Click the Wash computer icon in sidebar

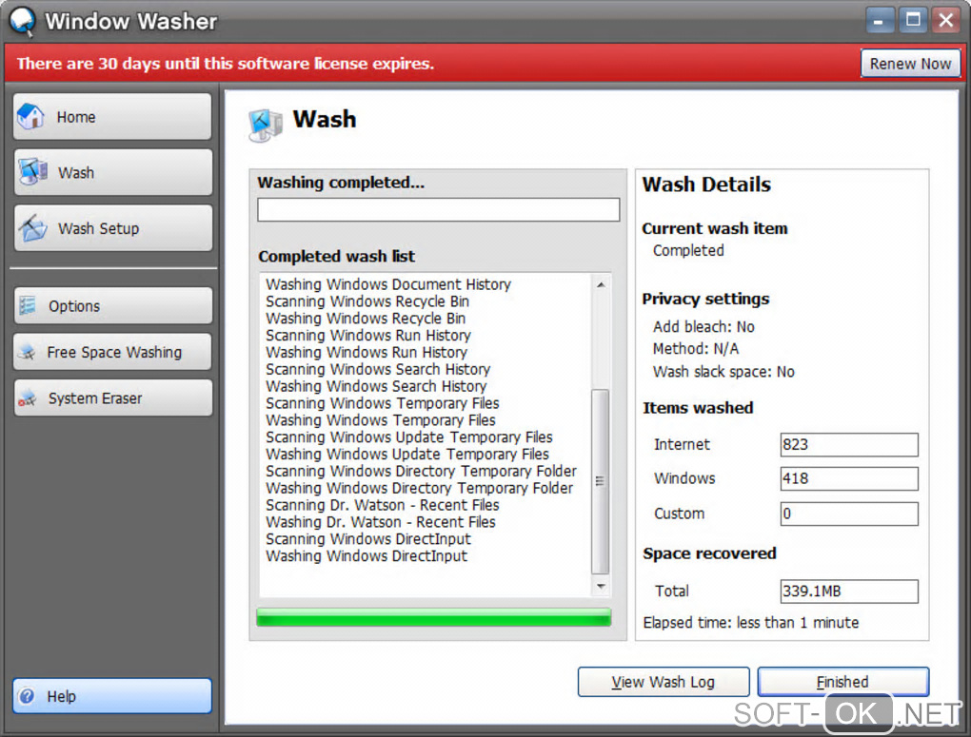click(32, 172)
